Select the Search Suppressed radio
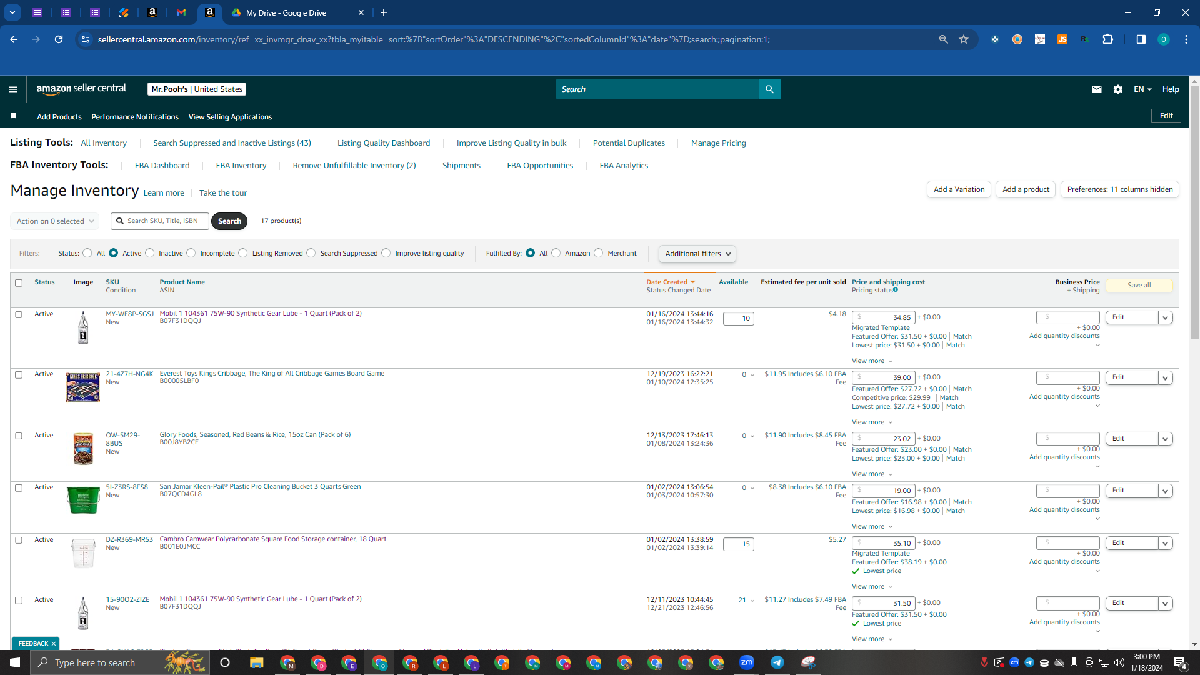Screen dimensions: 1200x675 311,253
